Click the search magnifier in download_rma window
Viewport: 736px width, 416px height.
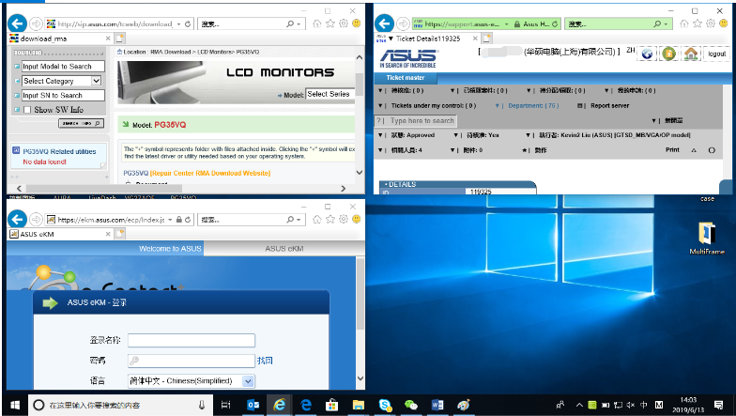pyautogui.click(x=290, y=23)
